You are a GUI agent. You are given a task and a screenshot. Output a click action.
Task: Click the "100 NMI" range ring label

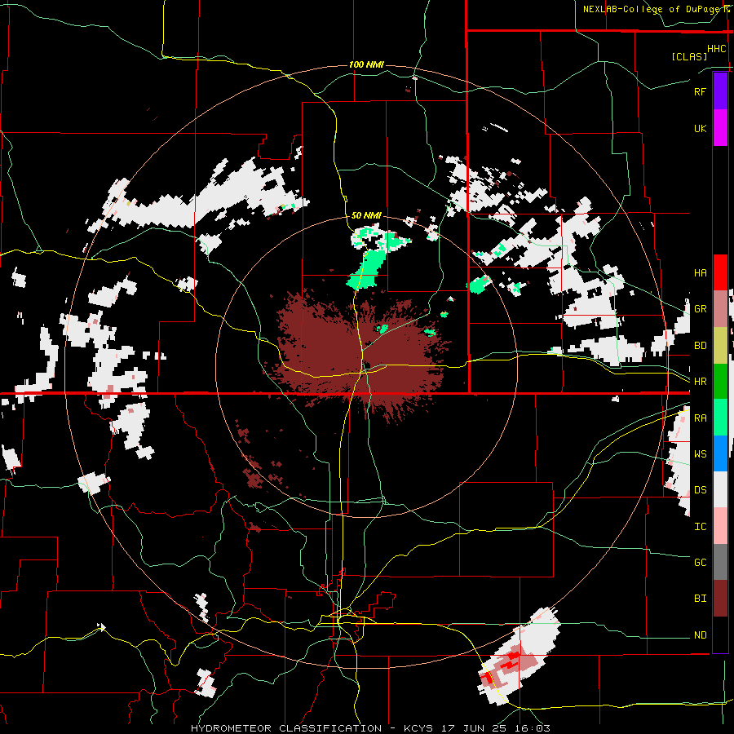[366, 64]
